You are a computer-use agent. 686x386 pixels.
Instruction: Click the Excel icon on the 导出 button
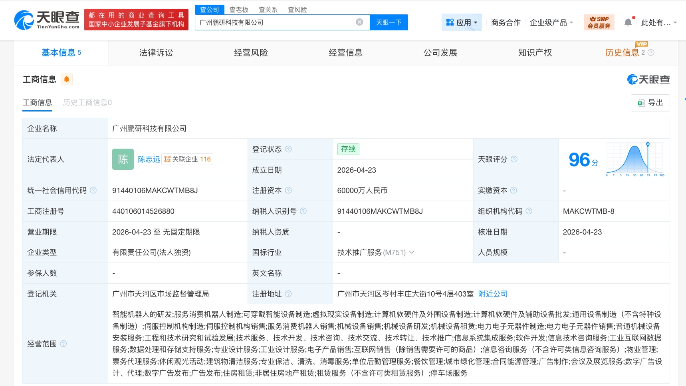642,103
